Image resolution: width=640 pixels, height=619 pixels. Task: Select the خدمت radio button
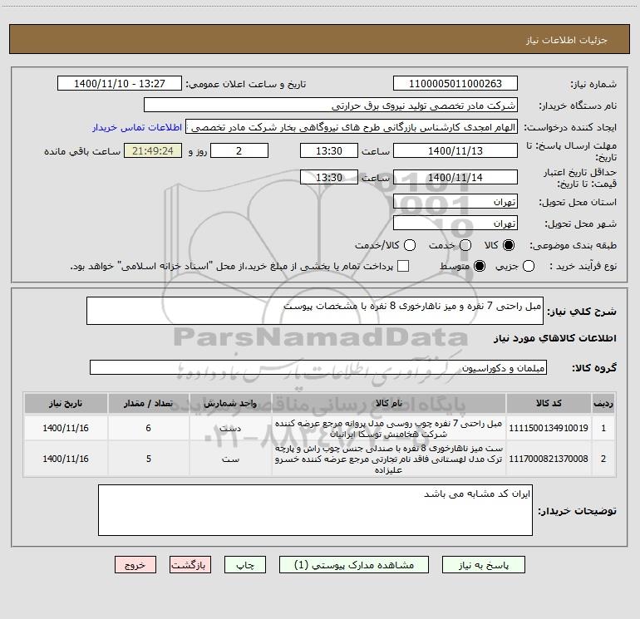465,245
